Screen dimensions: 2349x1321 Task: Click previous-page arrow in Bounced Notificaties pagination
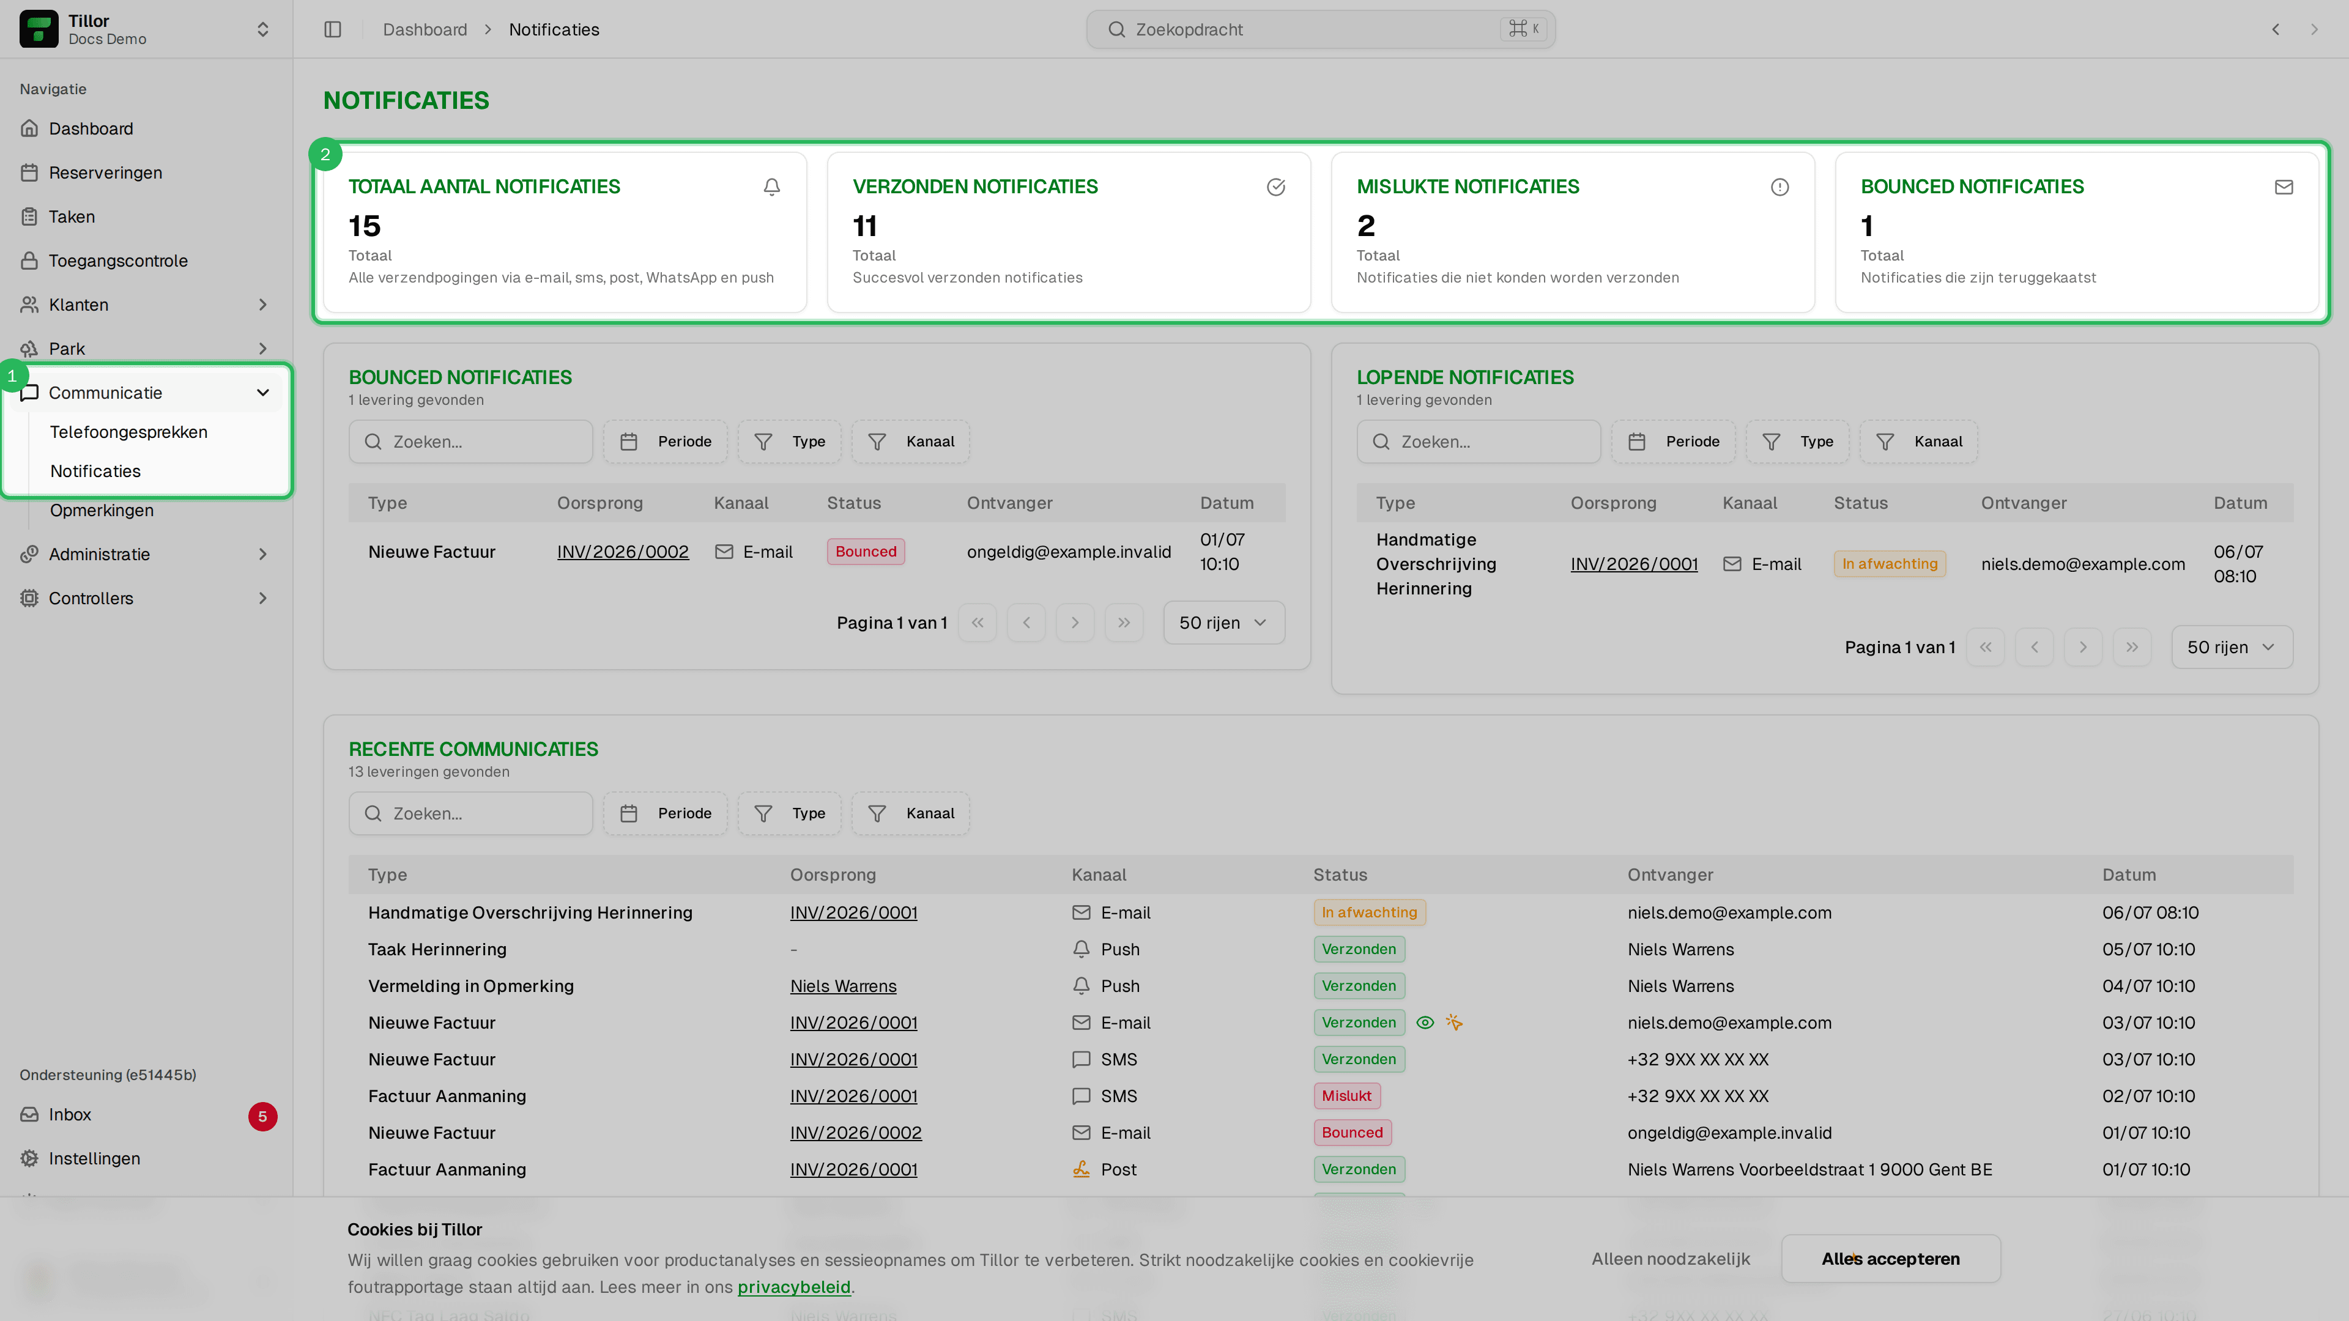(x=1027, y=623)
